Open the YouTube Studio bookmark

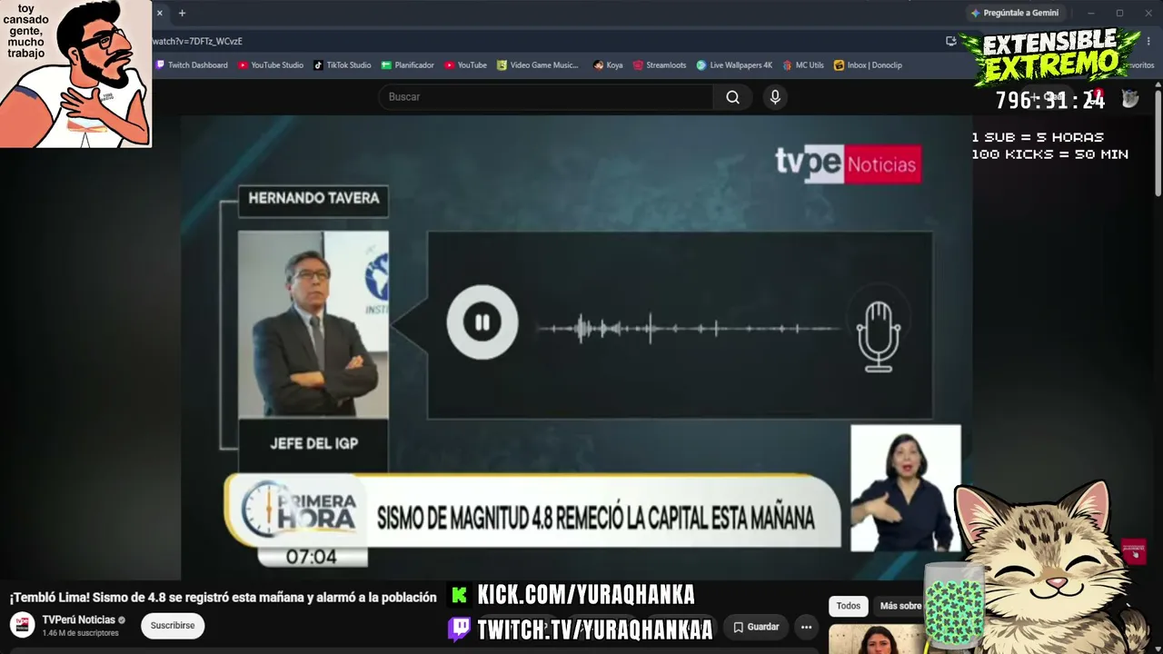click(271, 65)
